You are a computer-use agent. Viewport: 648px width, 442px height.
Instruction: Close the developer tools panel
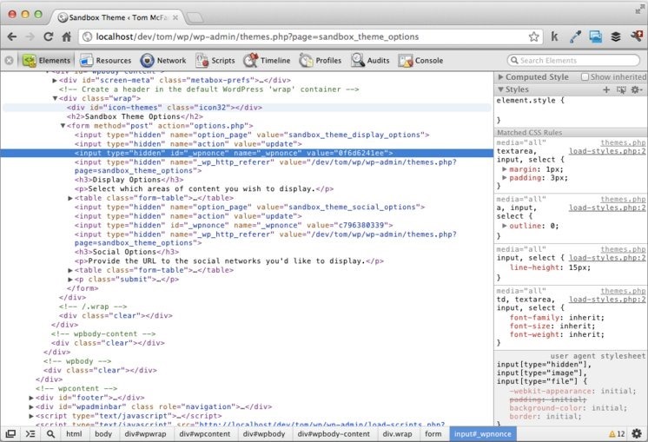pyautogui.click(x=9, y=61)
